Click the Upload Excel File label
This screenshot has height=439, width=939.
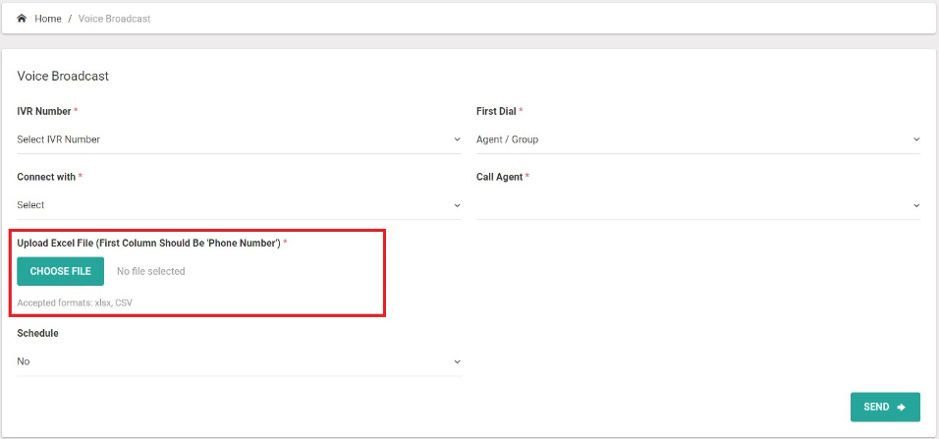click(x=148, y=243)
